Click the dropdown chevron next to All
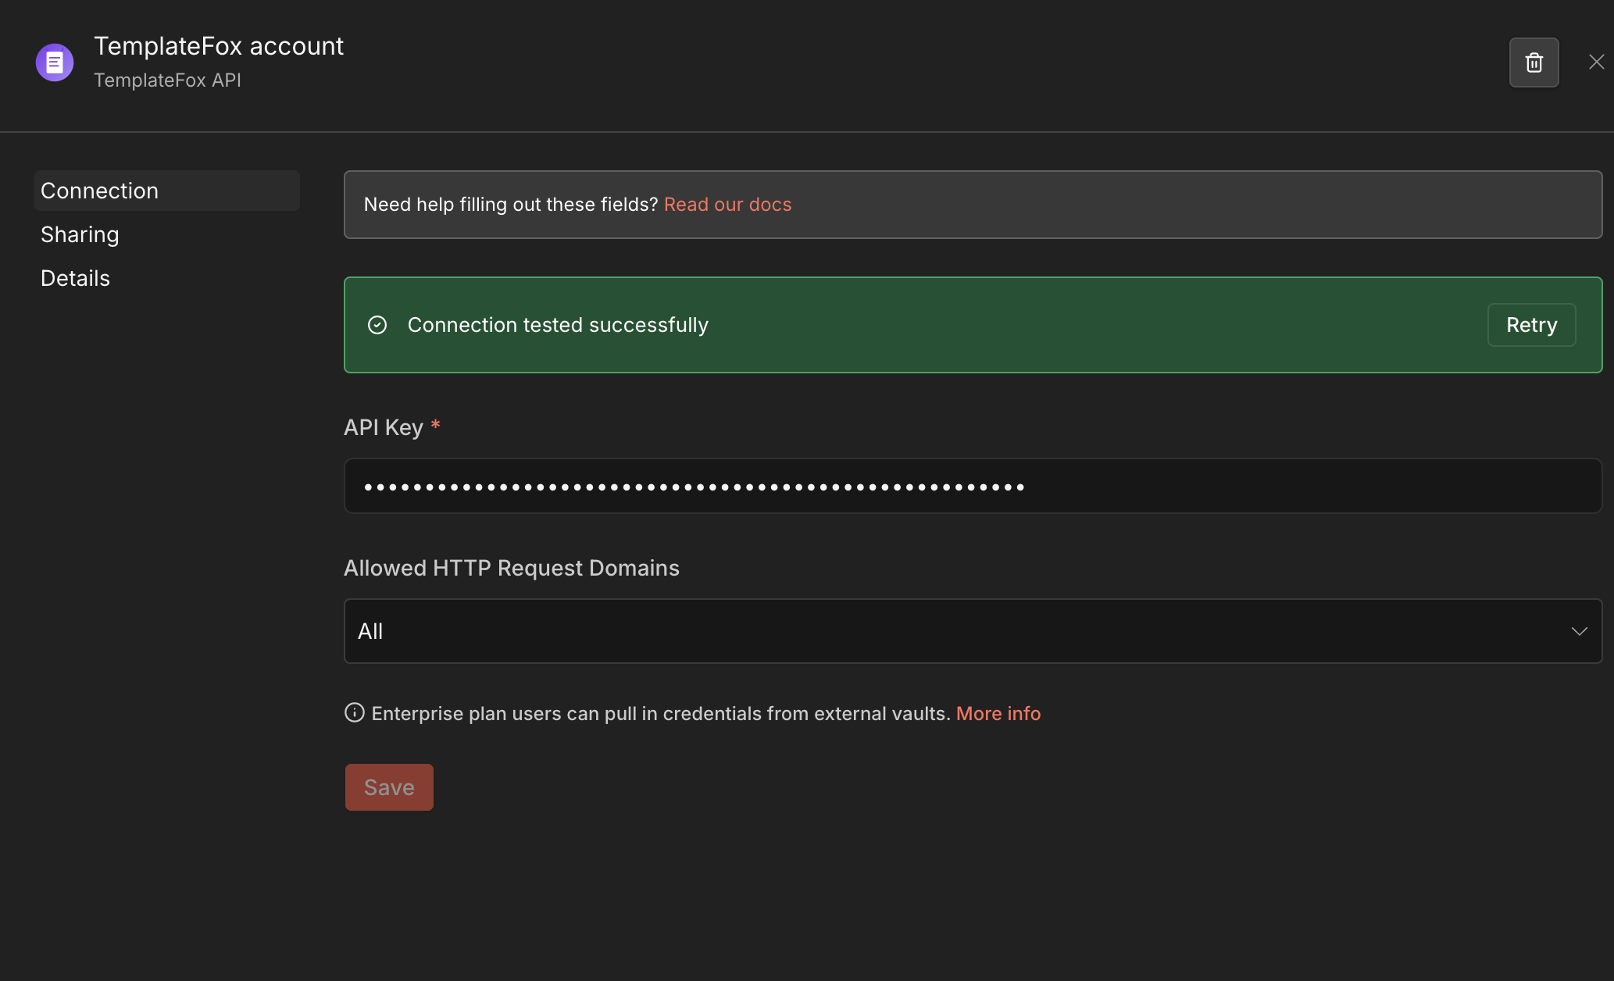1614x981 pixels. coord(1579,631)
